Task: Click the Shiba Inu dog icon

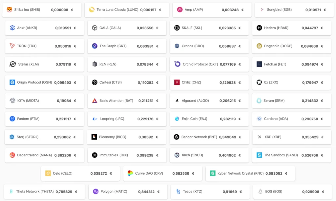Action: (x=9, y=10)
